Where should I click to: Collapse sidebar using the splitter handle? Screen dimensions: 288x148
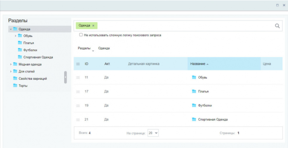65,77
